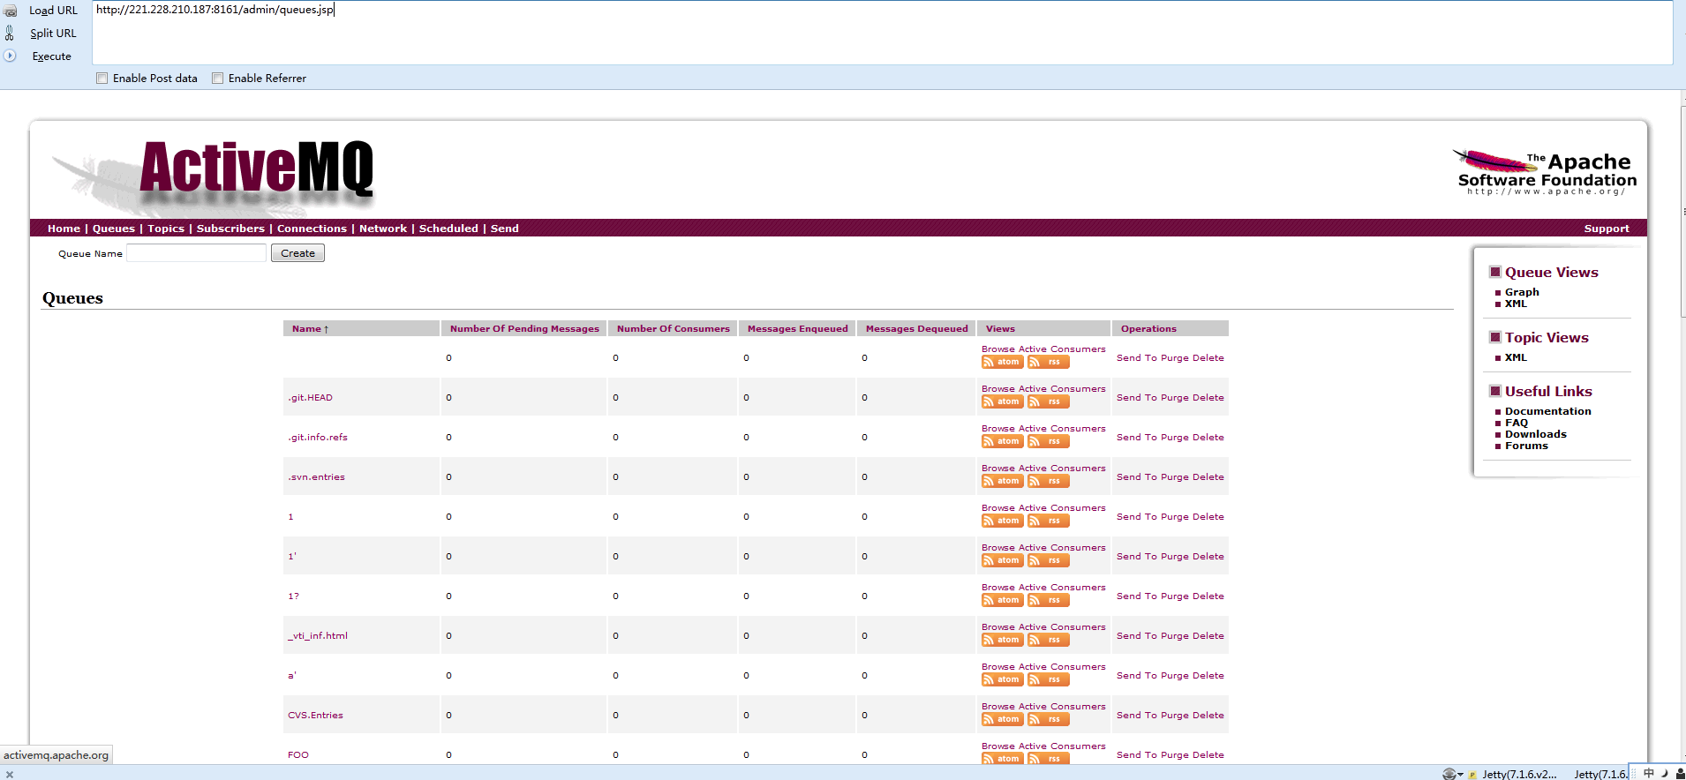Open rss feed for queue 1
Viewport: 1686px width, 780px height.
(1048, 521)
